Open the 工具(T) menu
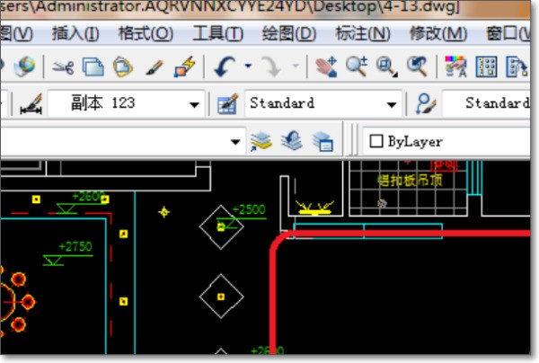This screenshot has height=363, width=539. point(218,33)
